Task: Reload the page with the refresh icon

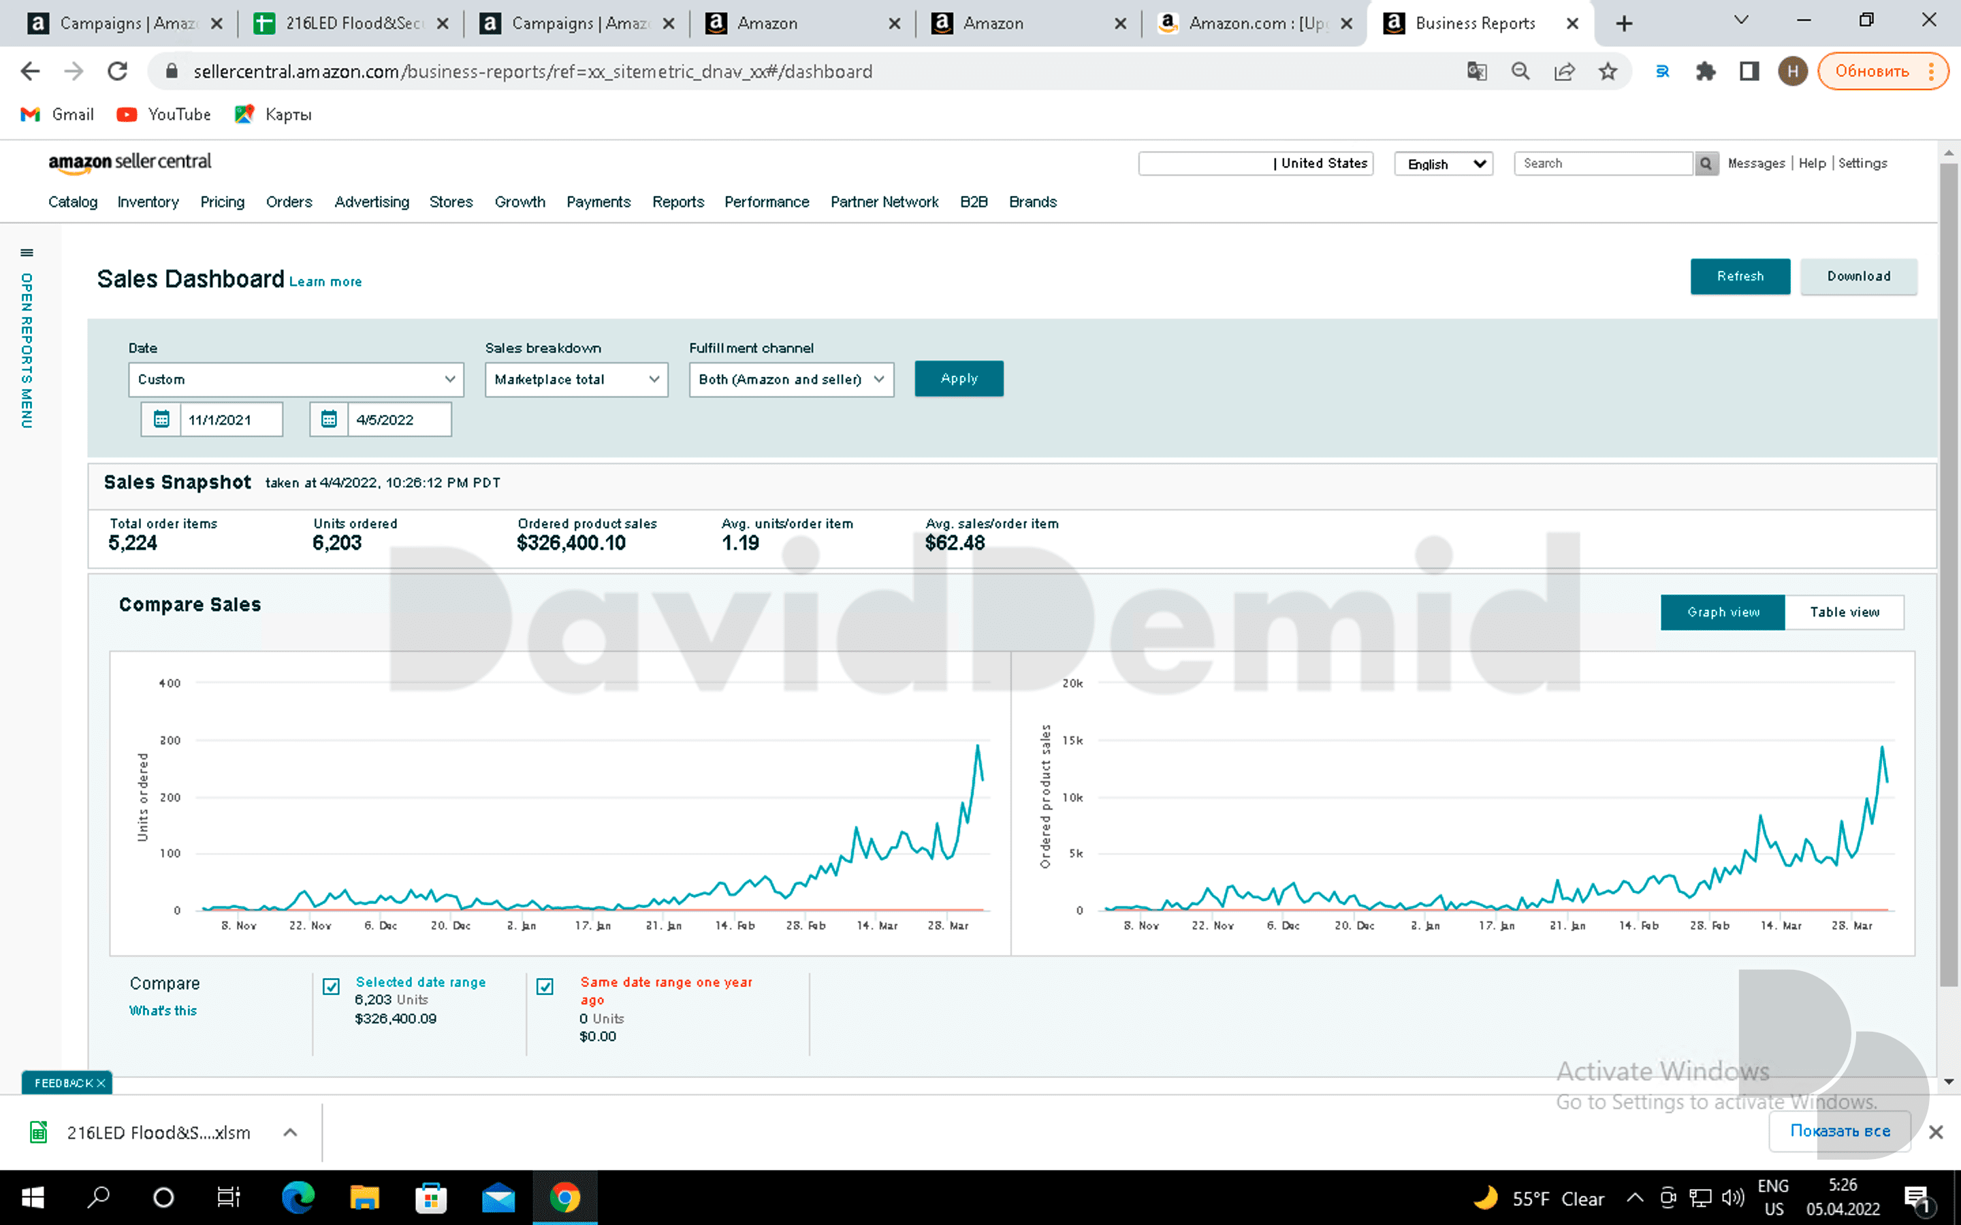Action: pos(118,71)
